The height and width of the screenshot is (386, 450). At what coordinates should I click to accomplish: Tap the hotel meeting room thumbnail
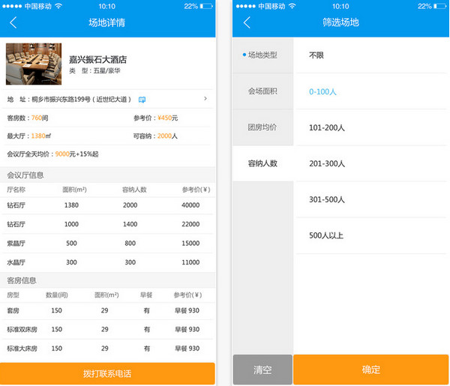click(34, 64)
